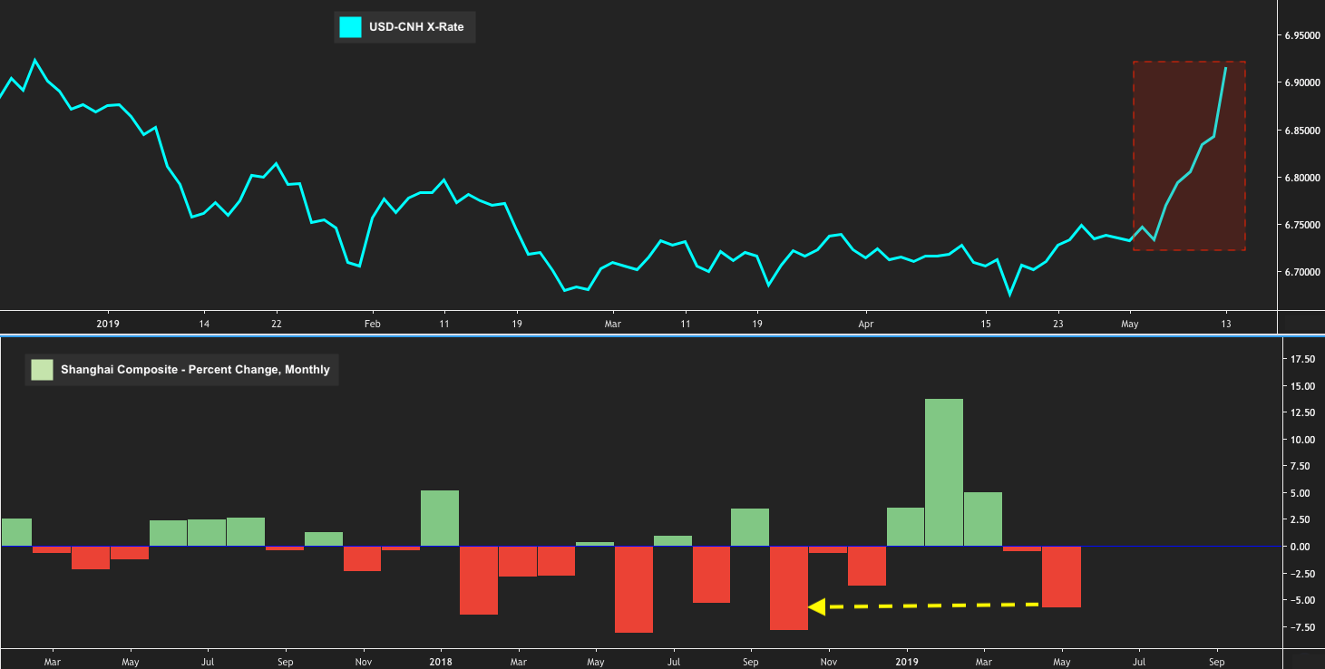The height and width of the screenshot is (669, 1325).
Task: Select the tallest green Shanghai Composite bar
Action: [x=944, y=472]
